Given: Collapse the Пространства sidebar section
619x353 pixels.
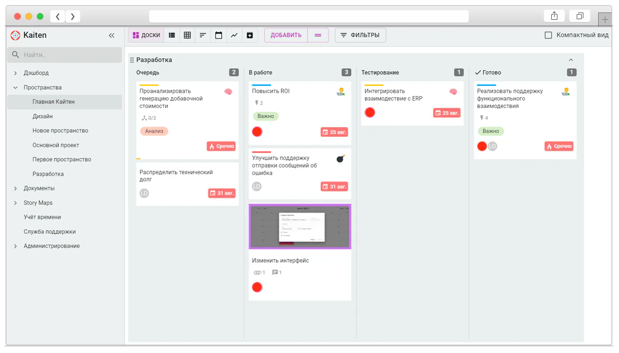Looking at the screenshot, I should coord(15,88).
